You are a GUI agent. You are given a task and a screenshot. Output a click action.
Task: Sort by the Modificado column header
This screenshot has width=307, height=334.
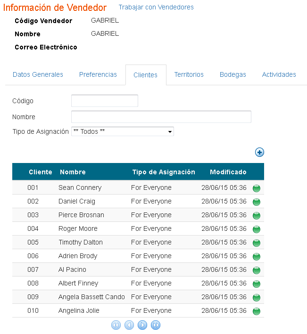pyautogui.click(x=228, y=172)
